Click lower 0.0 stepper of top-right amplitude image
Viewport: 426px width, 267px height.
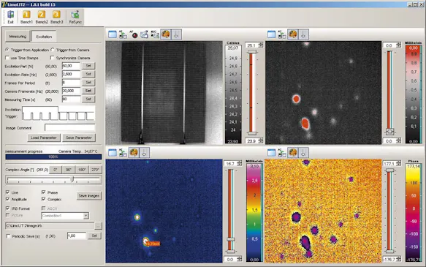point(398,141)
